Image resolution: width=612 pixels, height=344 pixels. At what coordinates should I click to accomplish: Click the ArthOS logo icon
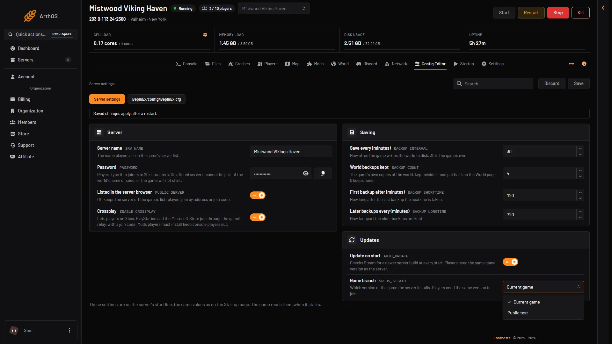coord(30,16)
